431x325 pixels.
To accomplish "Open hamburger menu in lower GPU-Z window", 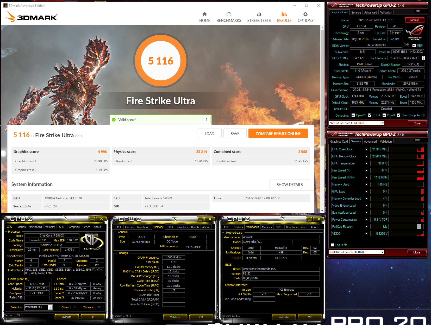I will pos(424,140).
